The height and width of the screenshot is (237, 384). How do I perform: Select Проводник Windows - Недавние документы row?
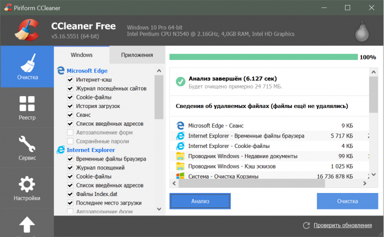point(269,156)
